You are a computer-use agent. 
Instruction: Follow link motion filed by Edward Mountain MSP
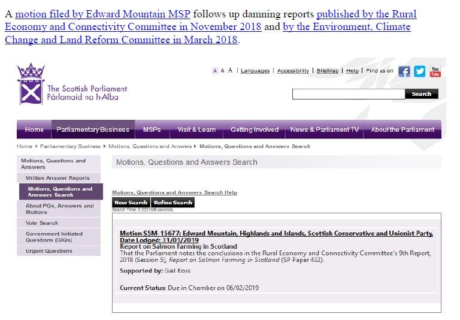[102, 14]
